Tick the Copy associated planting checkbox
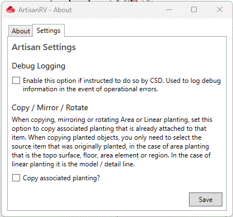This screenshot has width=233, height=217. (x=16, y=177)
